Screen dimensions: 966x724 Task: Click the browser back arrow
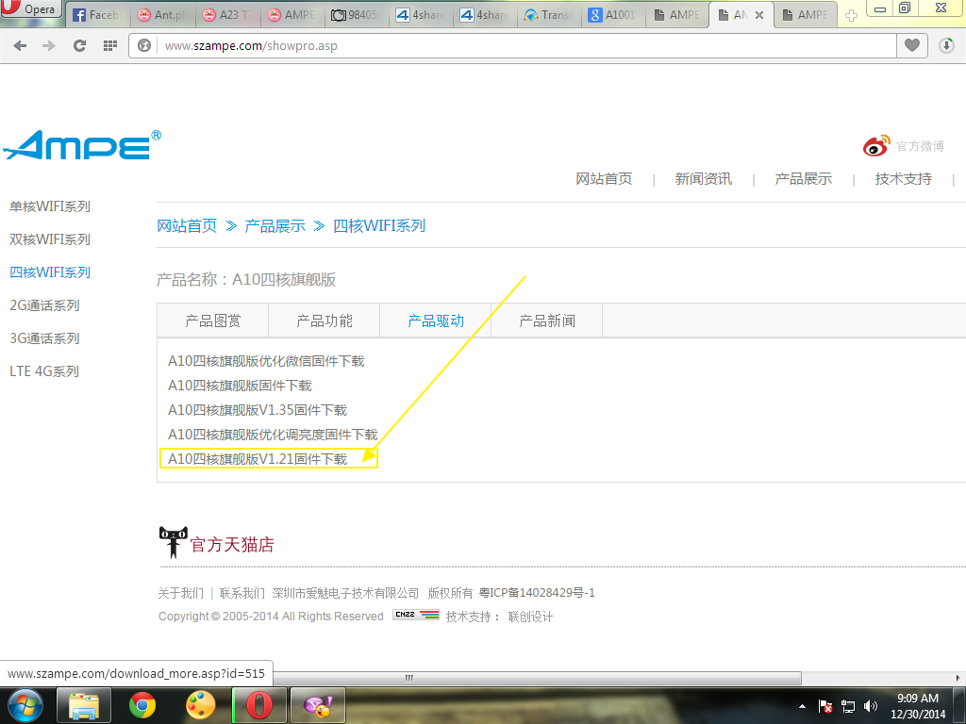[21, 45]
